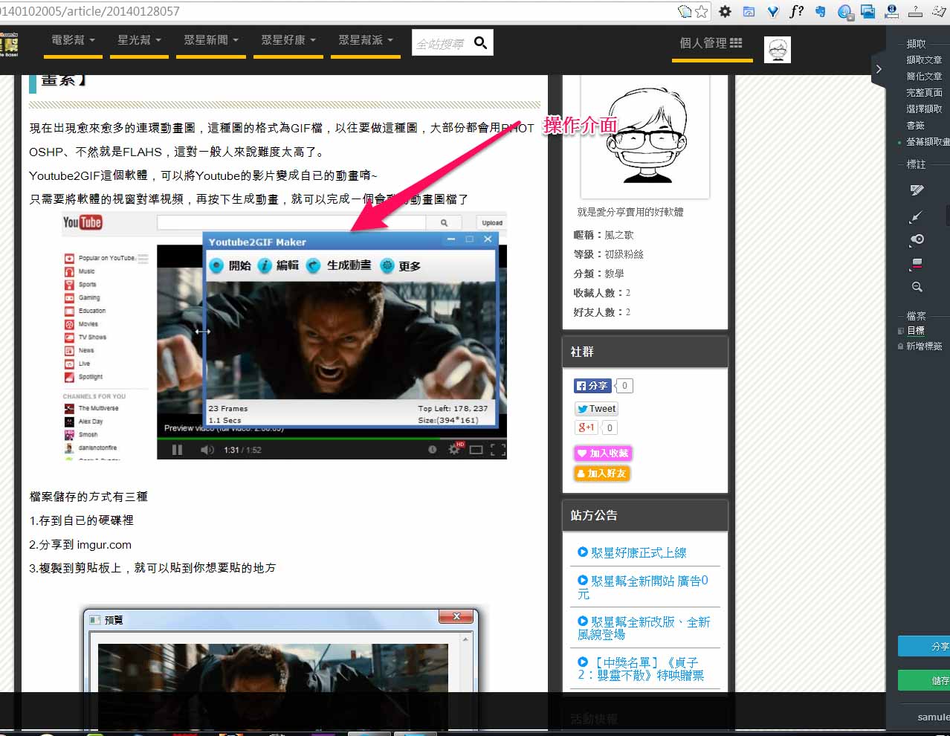Select 書籤 clip option

(x=916, y=126)
